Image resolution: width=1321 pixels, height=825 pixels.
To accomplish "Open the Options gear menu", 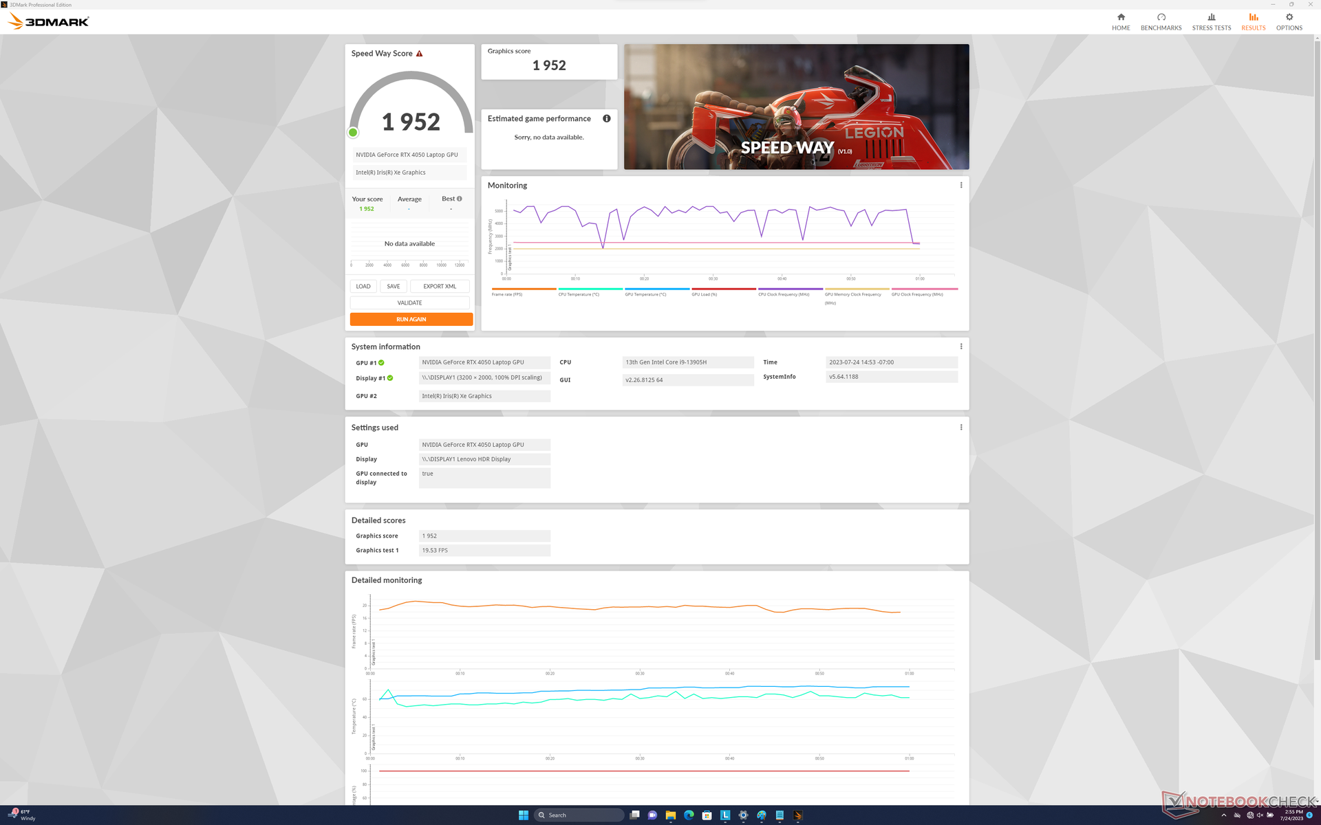I will click(x=1289, y=22).
